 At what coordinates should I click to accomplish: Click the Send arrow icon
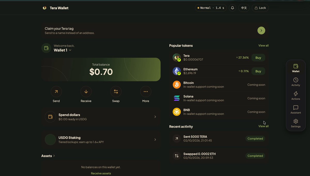56,91
